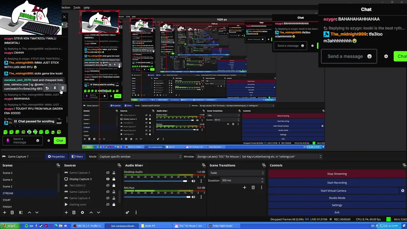
Task: Click green Chat send button in left chat
Action: point(60,141)
